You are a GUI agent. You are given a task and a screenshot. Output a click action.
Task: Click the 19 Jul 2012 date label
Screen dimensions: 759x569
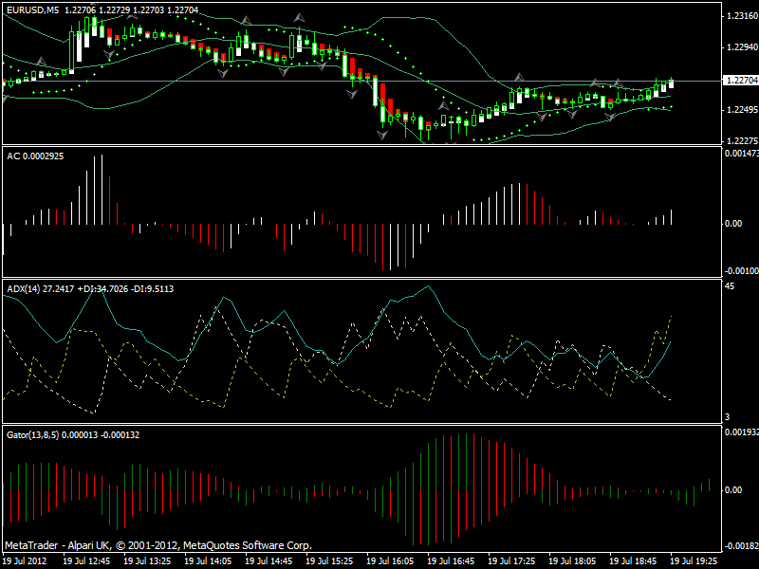pos(26,561)
